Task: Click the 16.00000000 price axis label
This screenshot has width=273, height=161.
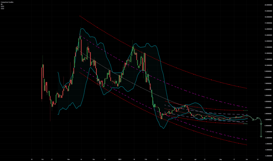Action: point(268,29)
